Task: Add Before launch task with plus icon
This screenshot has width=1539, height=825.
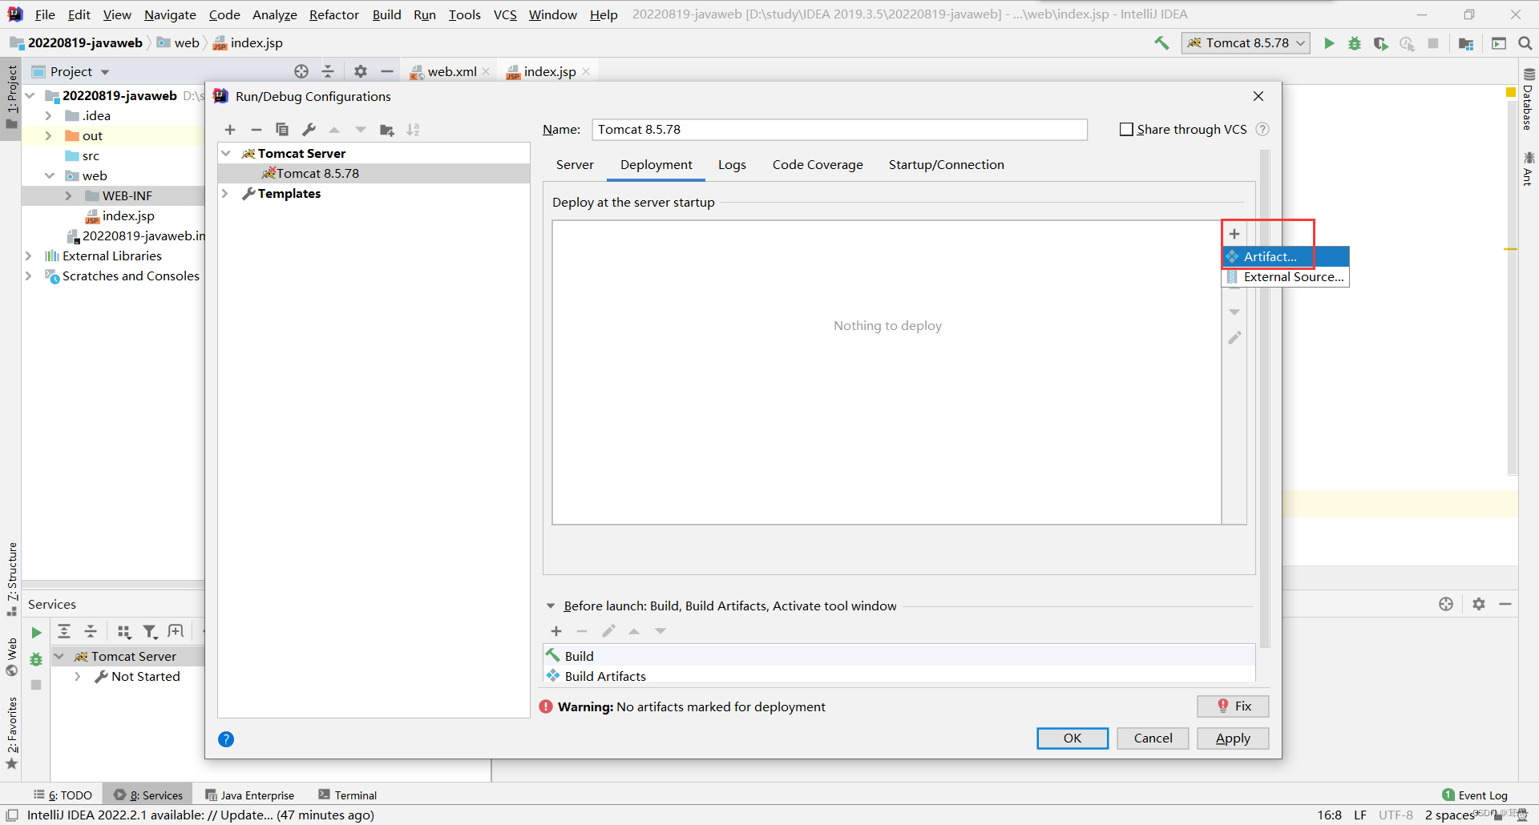Action: 556,631
